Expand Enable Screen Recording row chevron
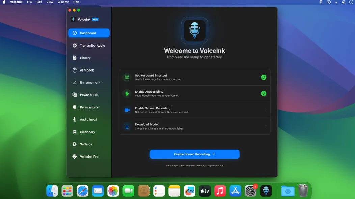 (266, 110)
